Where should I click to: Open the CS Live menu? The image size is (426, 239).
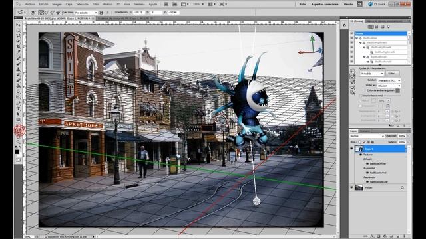point(377,5)
